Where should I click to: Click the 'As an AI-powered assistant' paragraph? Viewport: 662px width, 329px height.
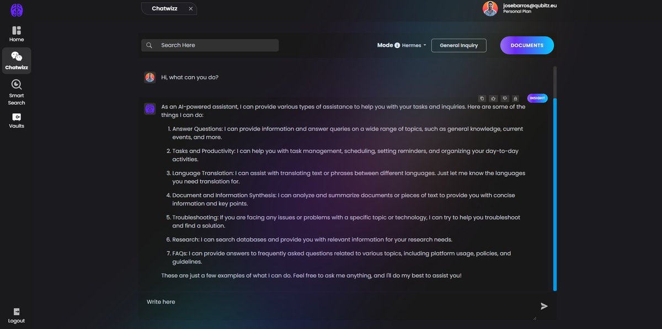tap(343, 111)
